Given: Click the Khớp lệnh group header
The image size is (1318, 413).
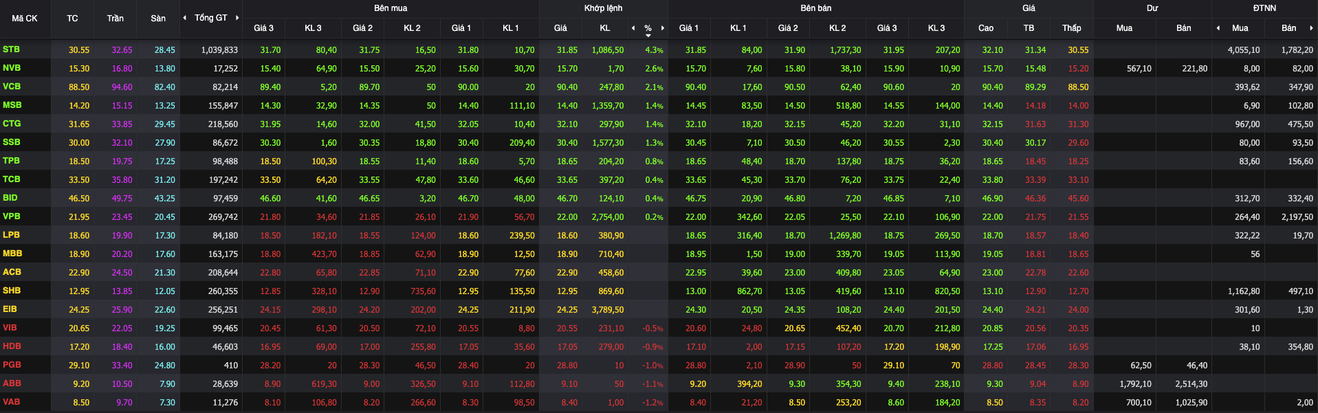Looking at the screenshot, I should coord(603,8).
